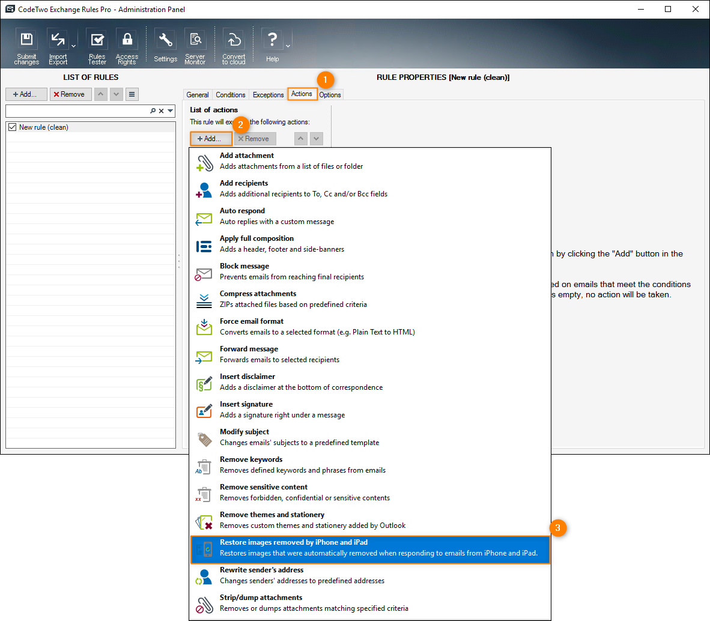Choose Modify subject action
The height and width of the screenshot is (621, 710).
(x=370, y=437)
